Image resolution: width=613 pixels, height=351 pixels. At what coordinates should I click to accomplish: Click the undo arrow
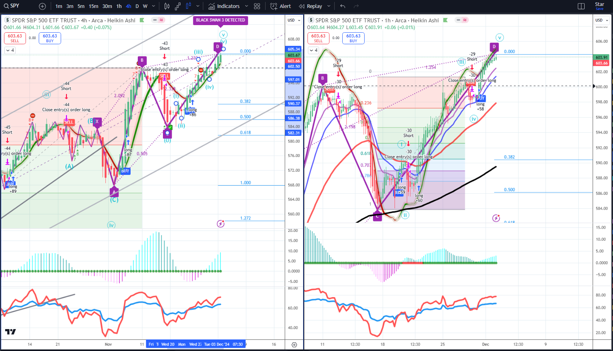(343, 6)
